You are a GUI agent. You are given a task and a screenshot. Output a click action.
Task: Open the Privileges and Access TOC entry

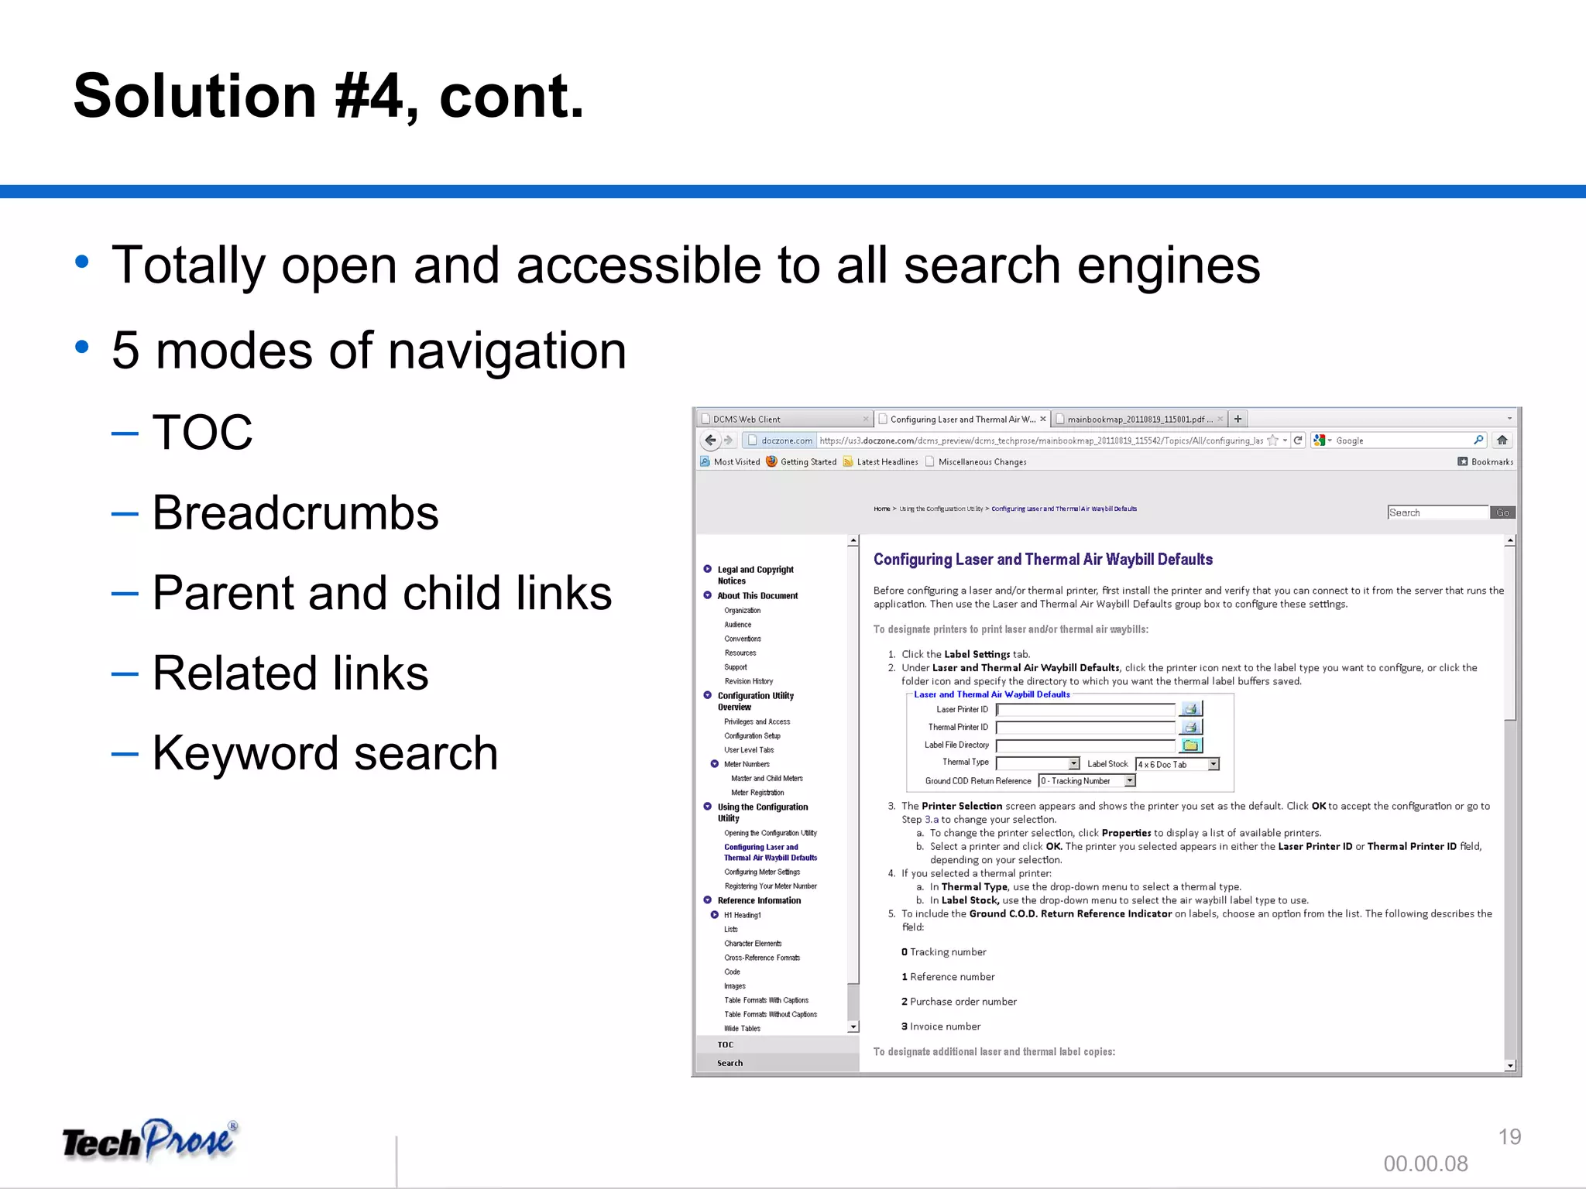click(x=757, y=721)
